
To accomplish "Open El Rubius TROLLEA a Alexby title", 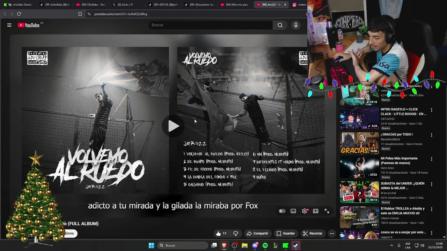I will click(x=403, y=211).
